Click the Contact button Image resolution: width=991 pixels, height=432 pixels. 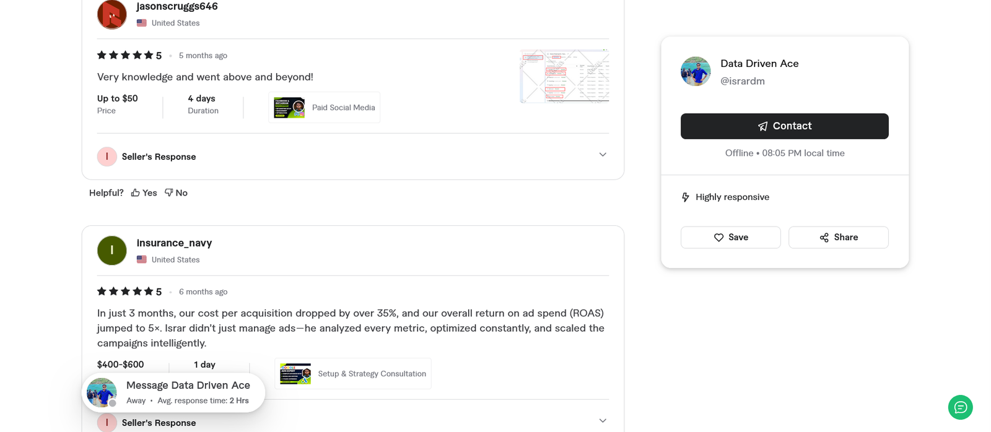pyautogui.click(x=785, y=126)
